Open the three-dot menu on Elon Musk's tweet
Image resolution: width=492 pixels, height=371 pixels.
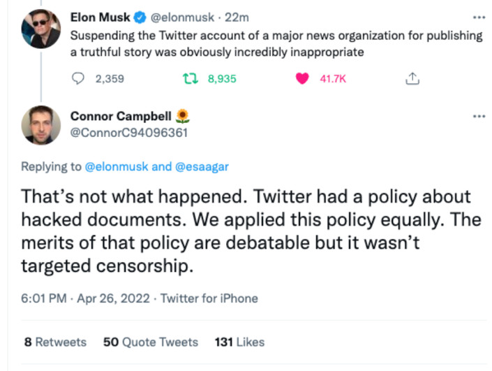(478, 17)
